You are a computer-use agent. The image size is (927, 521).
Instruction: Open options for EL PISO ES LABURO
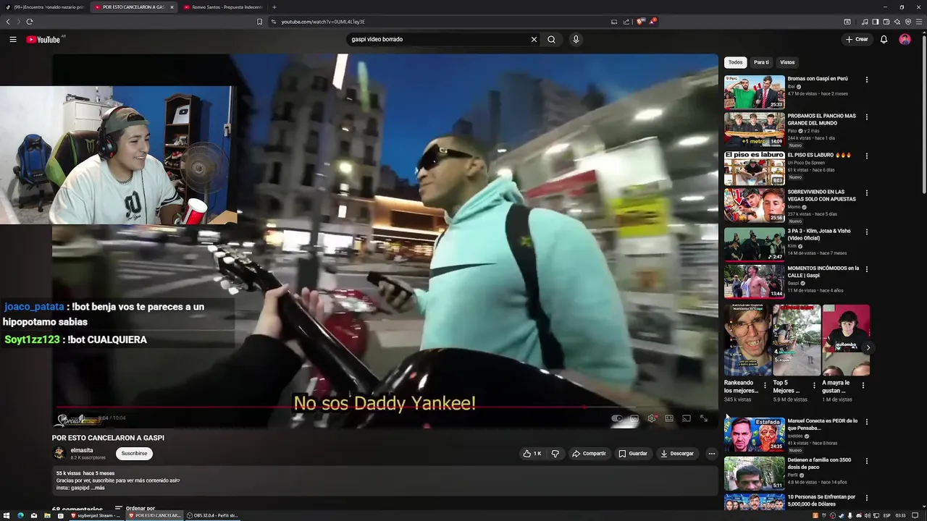pyautogui.click(x=866, y=156)
